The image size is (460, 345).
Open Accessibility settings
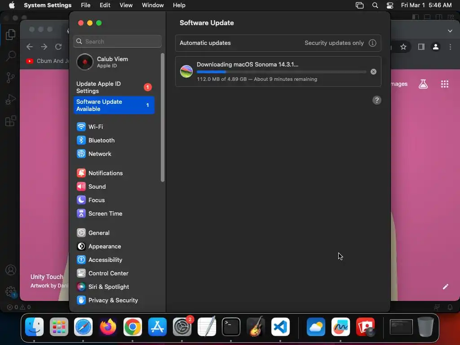114,260
